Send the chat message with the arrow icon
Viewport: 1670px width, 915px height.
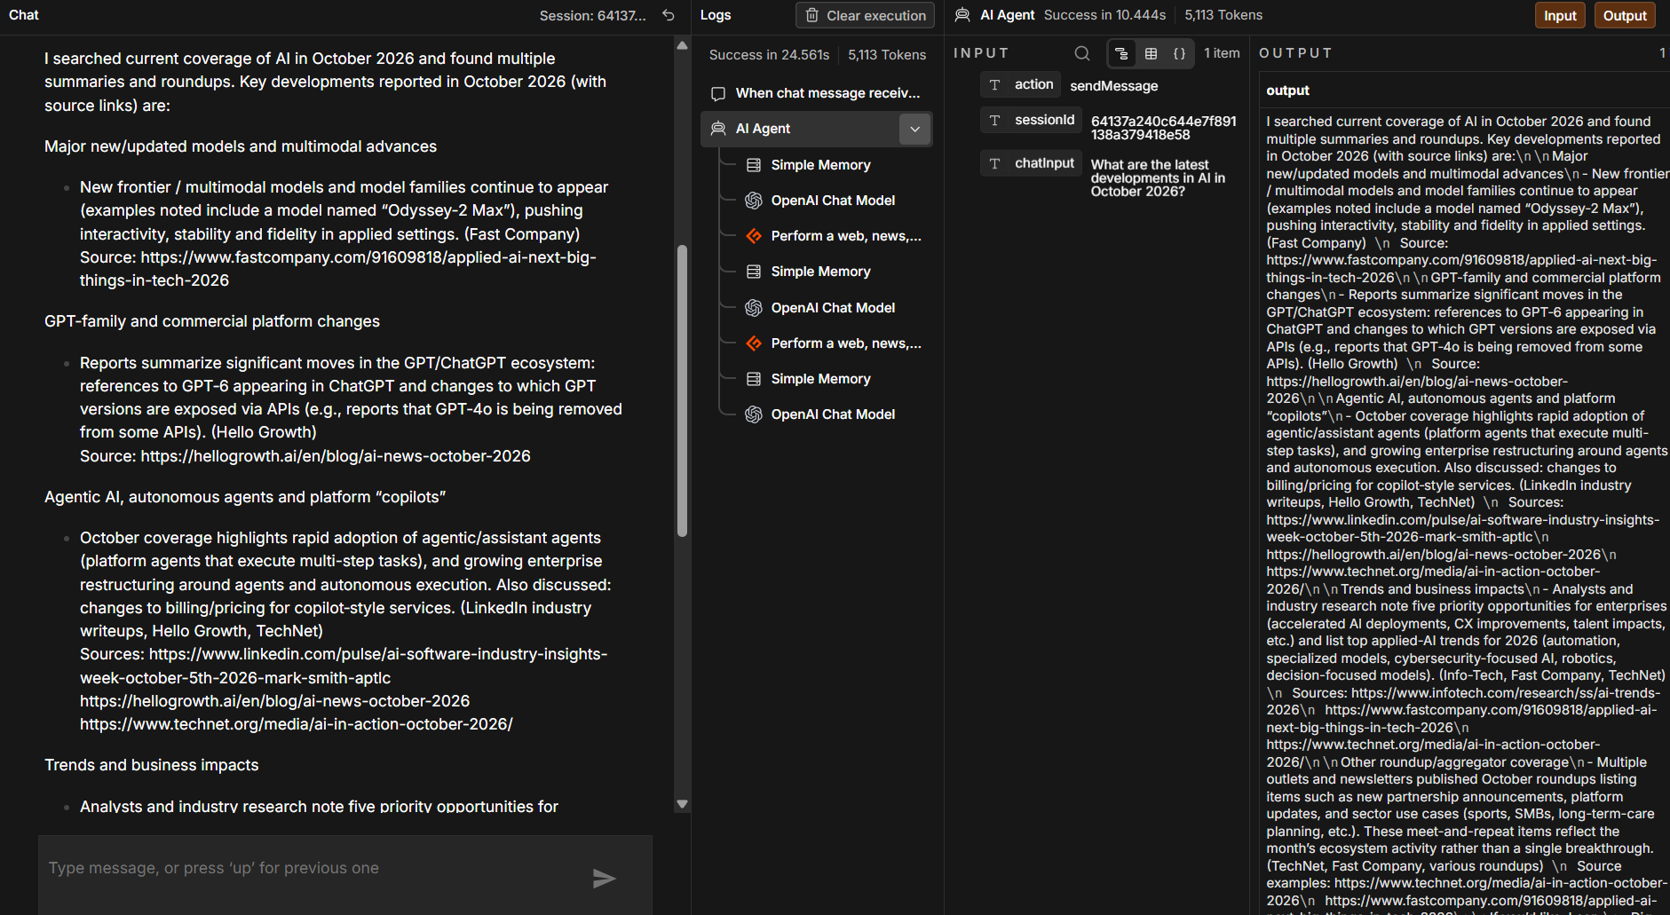click(605, 879)
